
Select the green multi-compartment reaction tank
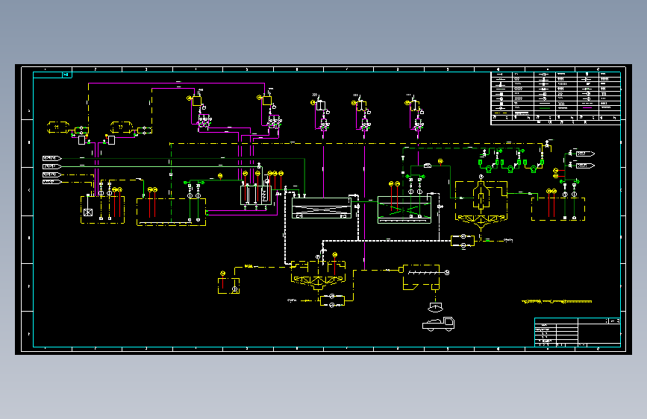tap(256, 195)
